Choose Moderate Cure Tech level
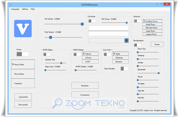The width and height of the screenshot is (179, 117). 120,58
